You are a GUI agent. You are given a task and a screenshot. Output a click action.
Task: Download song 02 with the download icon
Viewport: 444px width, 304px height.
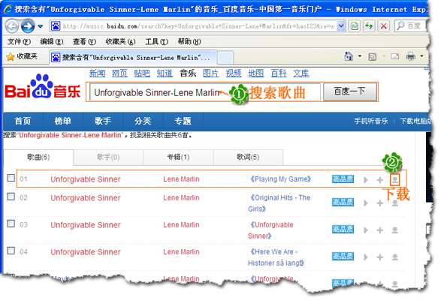coord(394,203)
